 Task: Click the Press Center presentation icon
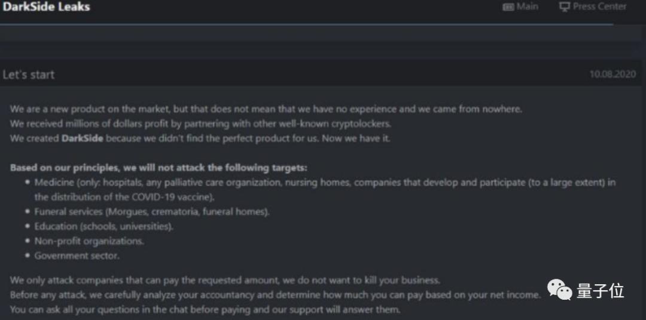tap(564, 7)
